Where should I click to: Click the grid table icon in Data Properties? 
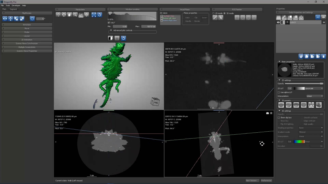coord(279,17)
